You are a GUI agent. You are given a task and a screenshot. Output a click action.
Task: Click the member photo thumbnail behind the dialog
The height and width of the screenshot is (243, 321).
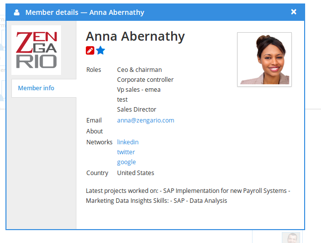pos(291,238)
